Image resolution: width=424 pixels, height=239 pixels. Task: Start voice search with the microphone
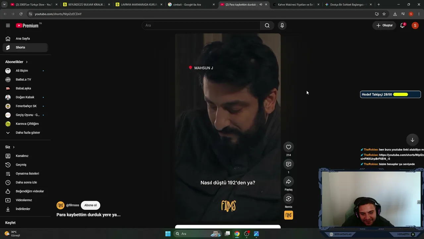282,26
